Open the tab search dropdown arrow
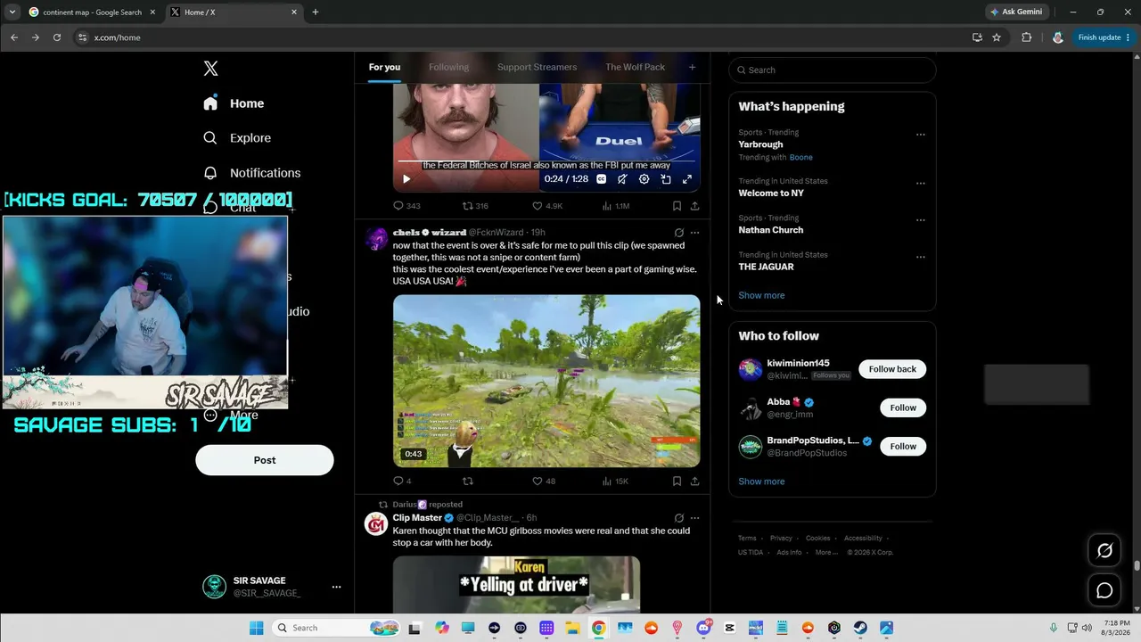 pyautogui.click(x=12, y=12)
